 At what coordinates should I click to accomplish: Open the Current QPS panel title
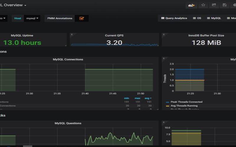pos(114,35)
